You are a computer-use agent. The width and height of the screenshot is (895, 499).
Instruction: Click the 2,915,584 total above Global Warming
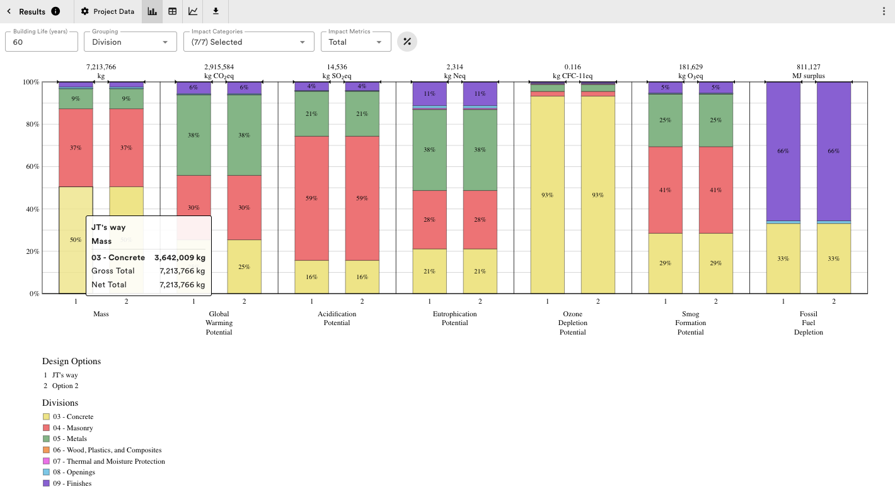pyautogui.click(x=219, y=67)
